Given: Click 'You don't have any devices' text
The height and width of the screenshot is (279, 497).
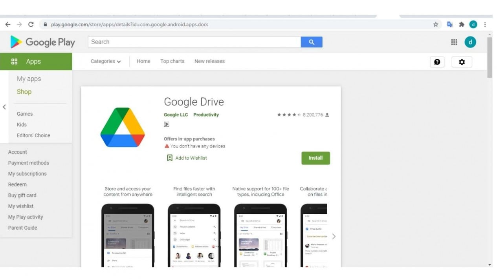Looking at the screenshot, I should pos(198,146).
